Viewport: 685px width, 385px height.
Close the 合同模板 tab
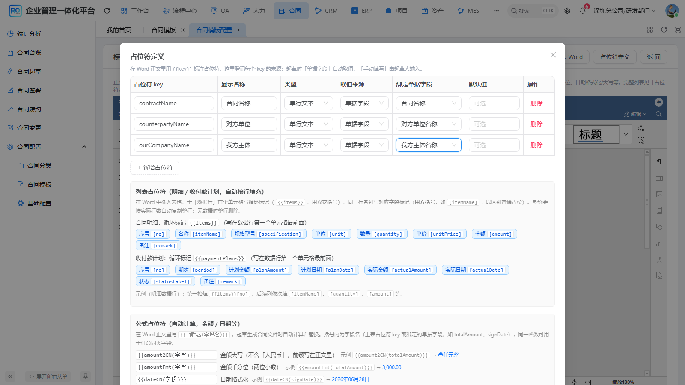(183, 30)
